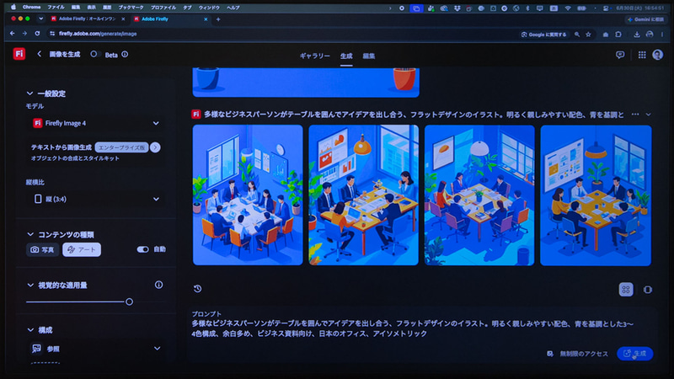
Task: Open the Firefly Image 4 model dropdown
Action: point(95,123)
